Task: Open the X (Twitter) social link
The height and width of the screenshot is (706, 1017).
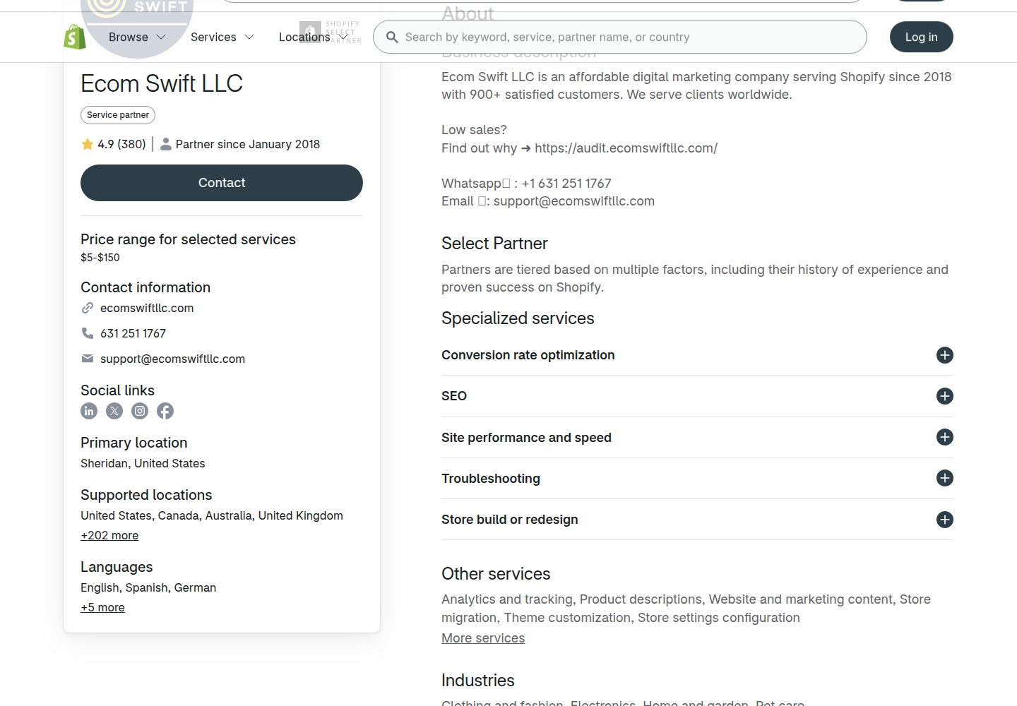Action: tap(114, 411)
